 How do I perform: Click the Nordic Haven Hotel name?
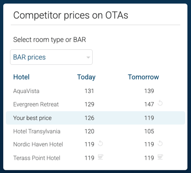[38, 144]
